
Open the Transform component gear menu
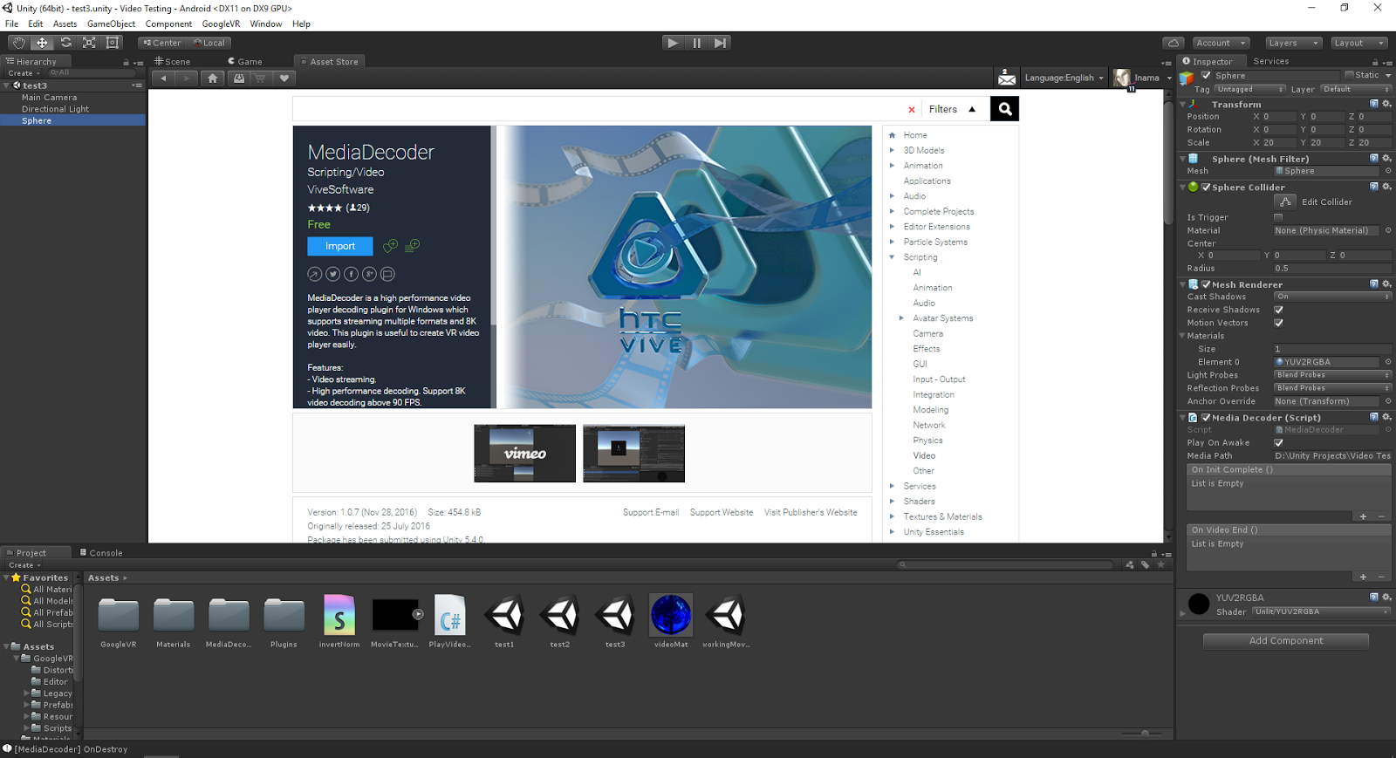click(x=1386, y=104)
